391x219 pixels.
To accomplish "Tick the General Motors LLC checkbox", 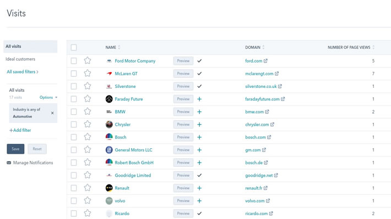I will 74,150.
